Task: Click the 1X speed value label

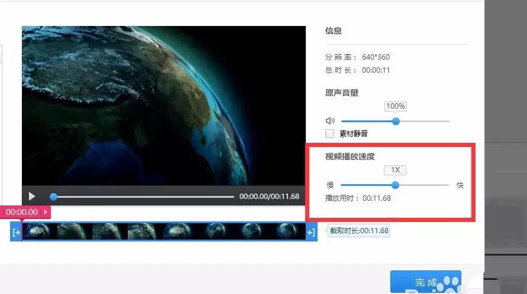Action: click(x=395, y=170)
